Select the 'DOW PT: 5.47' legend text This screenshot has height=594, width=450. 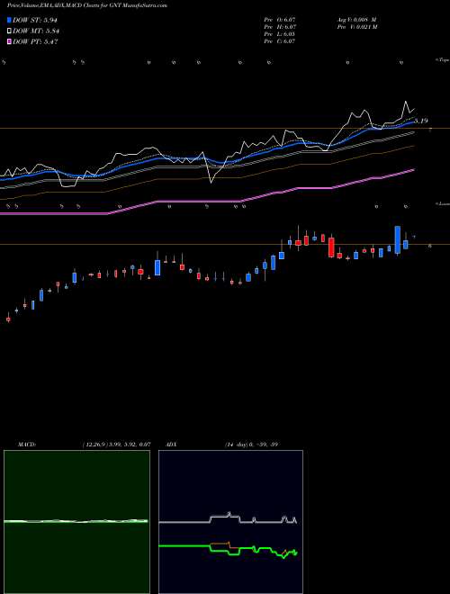[35, 41]
